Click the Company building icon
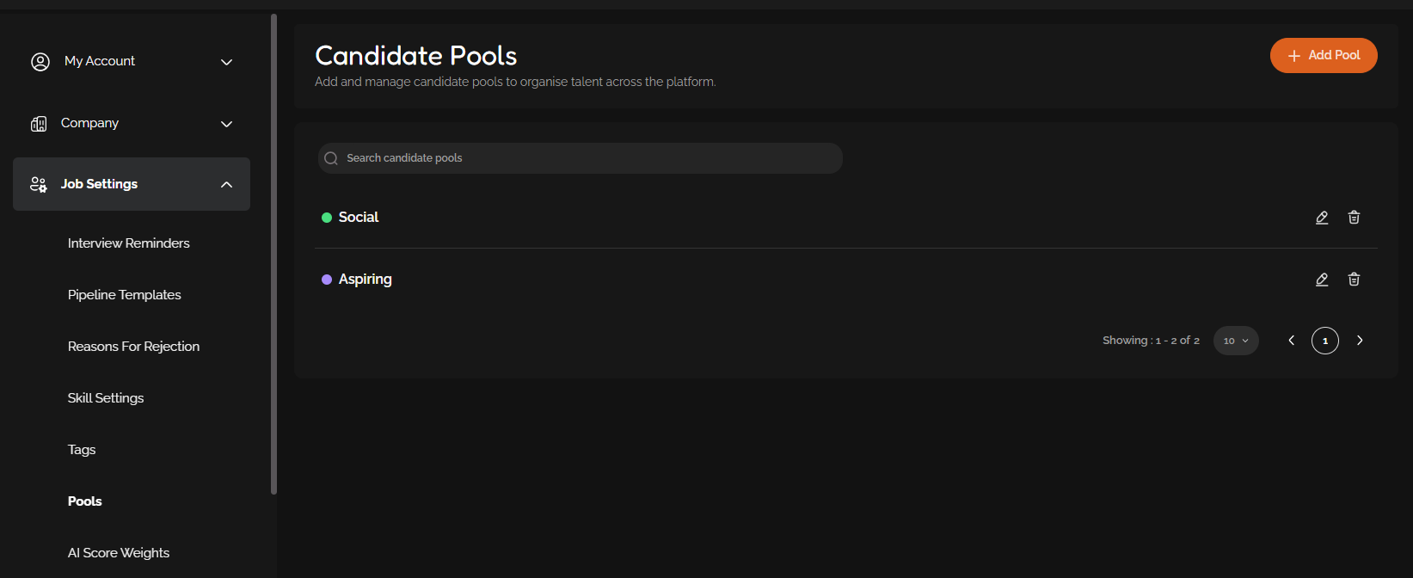The height and width of the screenshot is (578, 1413). coord(39,124)
